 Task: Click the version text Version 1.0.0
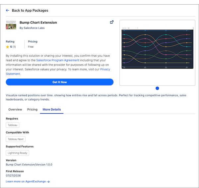(29, 165)
